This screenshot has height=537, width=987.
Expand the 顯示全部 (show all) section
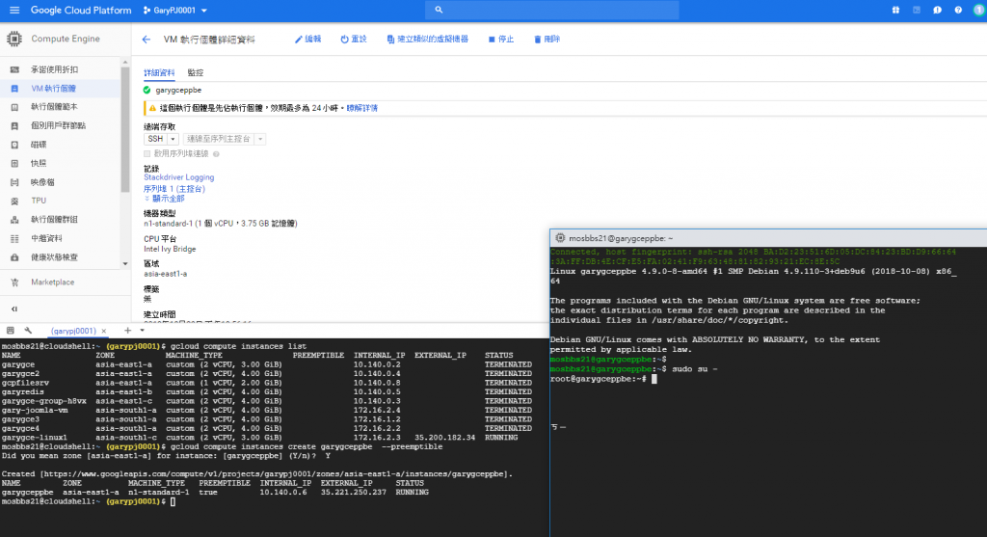(x=164, y=199)
